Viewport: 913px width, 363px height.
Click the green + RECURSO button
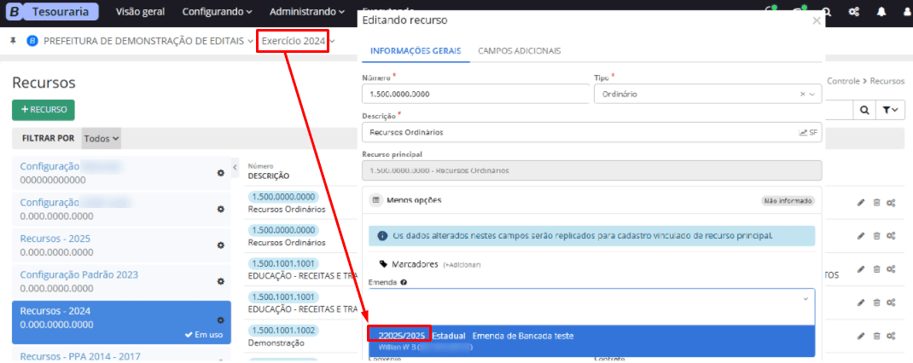(x=43, y=109)
